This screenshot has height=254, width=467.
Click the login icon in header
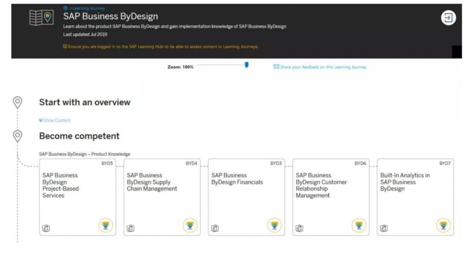pos(448,18)
